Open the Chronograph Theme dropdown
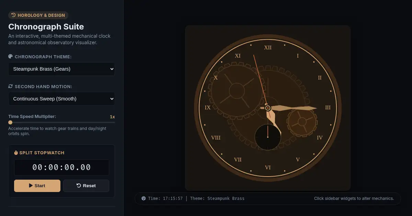This screenshot has width=412, height=216. 61,69
